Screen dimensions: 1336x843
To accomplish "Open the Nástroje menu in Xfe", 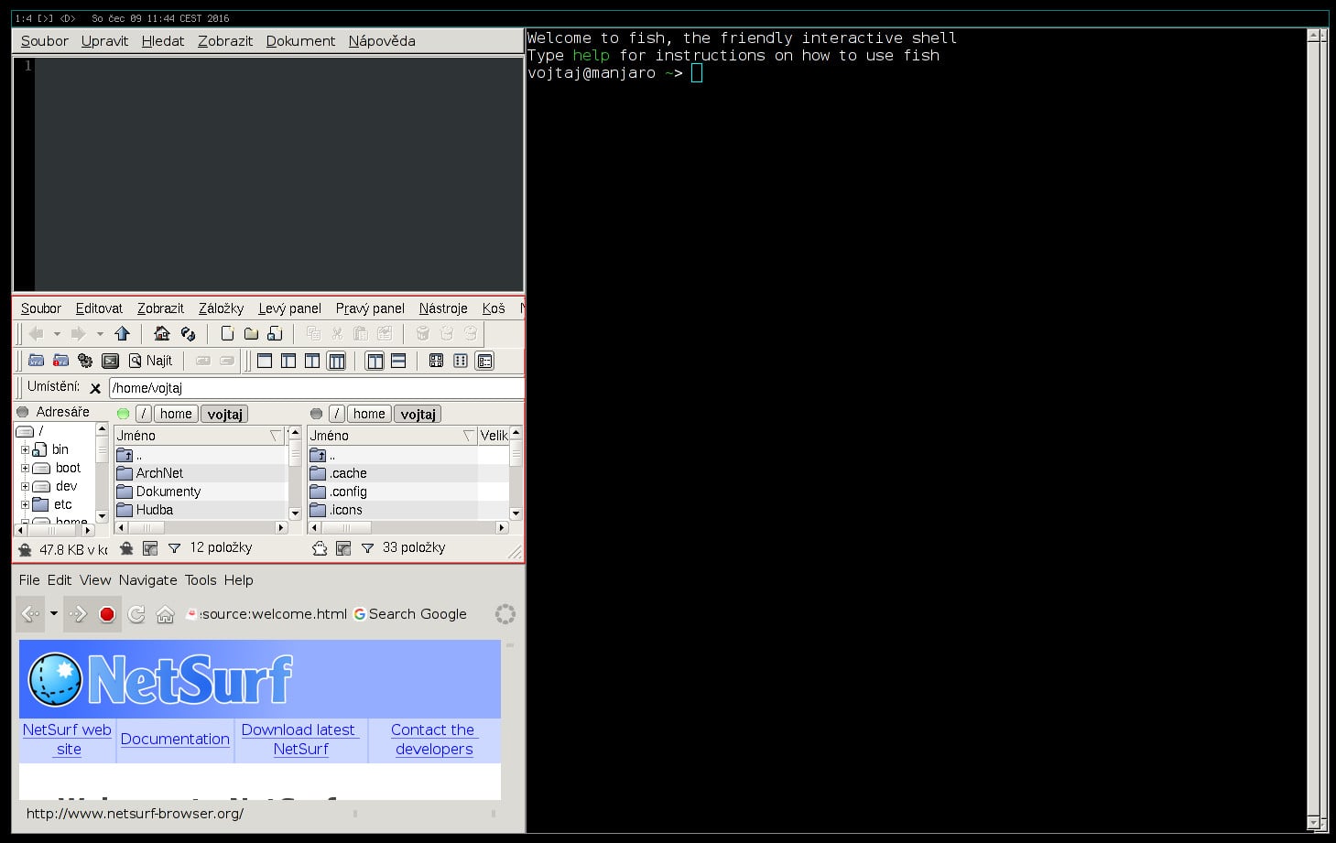I will coord(443,308).
